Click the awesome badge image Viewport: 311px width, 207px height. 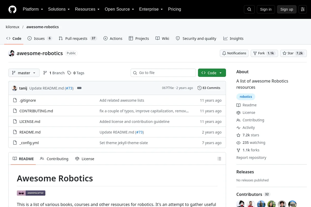coord(31,193)
